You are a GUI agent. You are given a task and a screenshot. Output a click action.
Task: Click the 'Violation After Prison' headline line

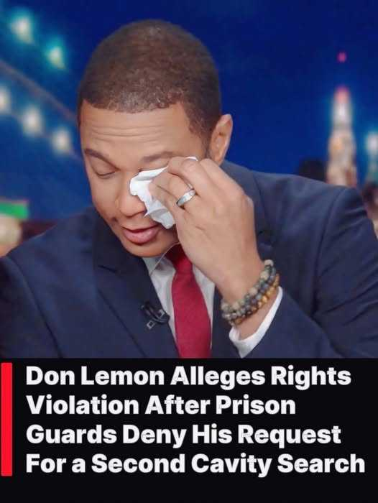tap(161, 405)
